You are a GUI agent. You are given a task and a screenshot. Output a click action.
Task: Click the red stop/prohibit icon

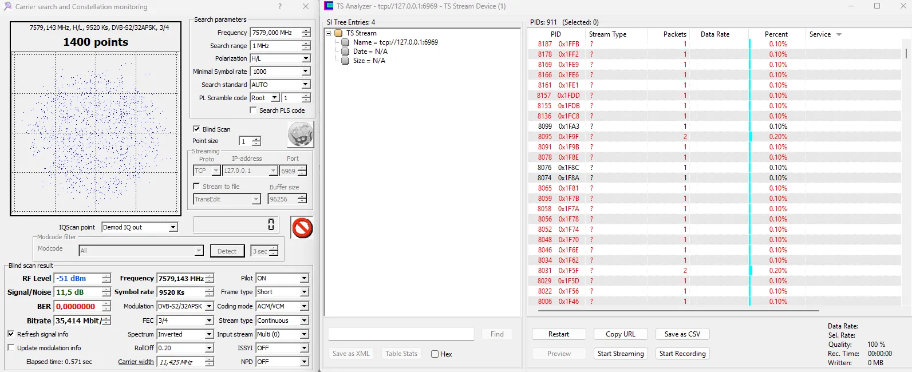click(302, 228)
